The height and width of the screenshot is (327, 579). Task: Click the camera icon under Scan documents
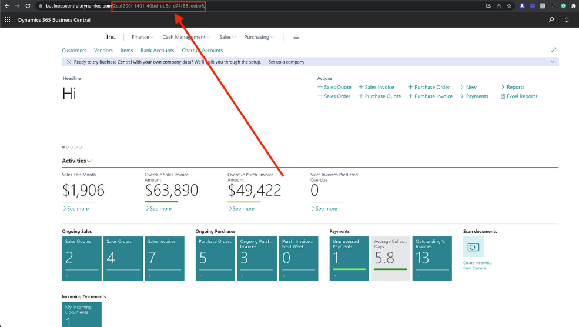click(473, 247)
